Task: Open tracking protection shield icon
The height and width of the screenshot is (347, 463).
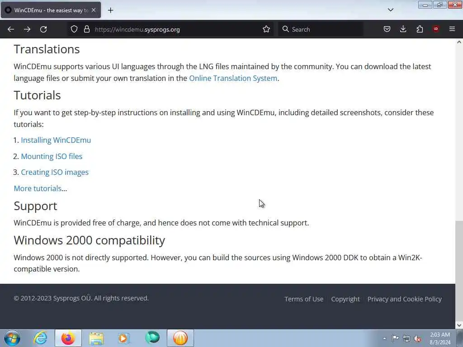Action: tap(74, 29)
